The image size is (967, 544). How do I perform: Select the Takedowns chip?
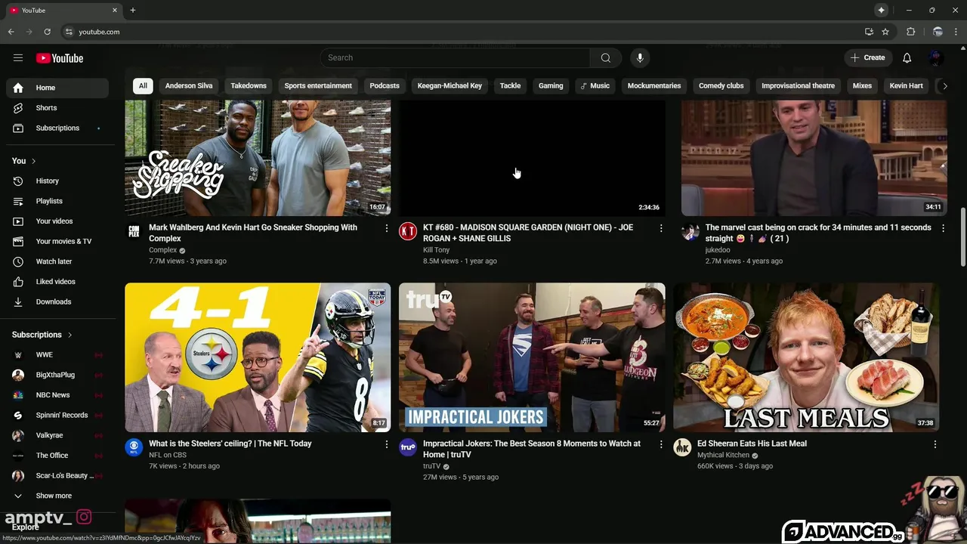click(249, 86)
